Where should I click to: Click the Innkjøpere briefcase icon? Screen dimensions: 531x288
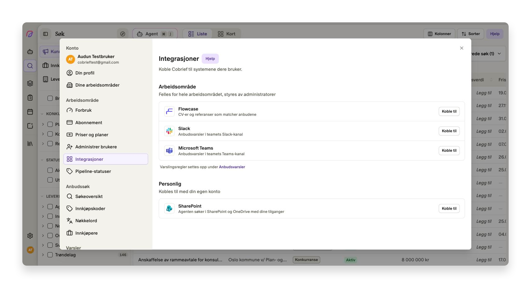70,233
